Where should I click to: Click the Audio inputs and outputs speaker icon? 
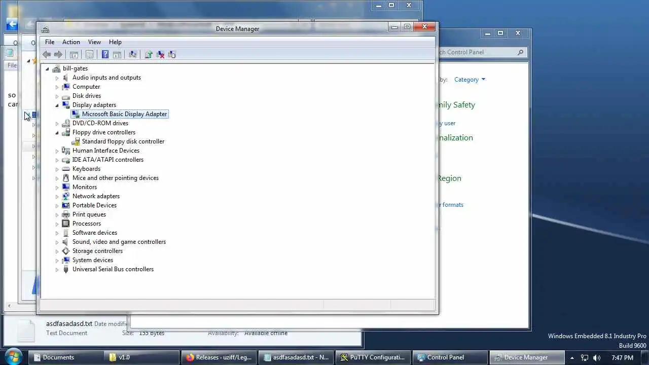point(66,78)
